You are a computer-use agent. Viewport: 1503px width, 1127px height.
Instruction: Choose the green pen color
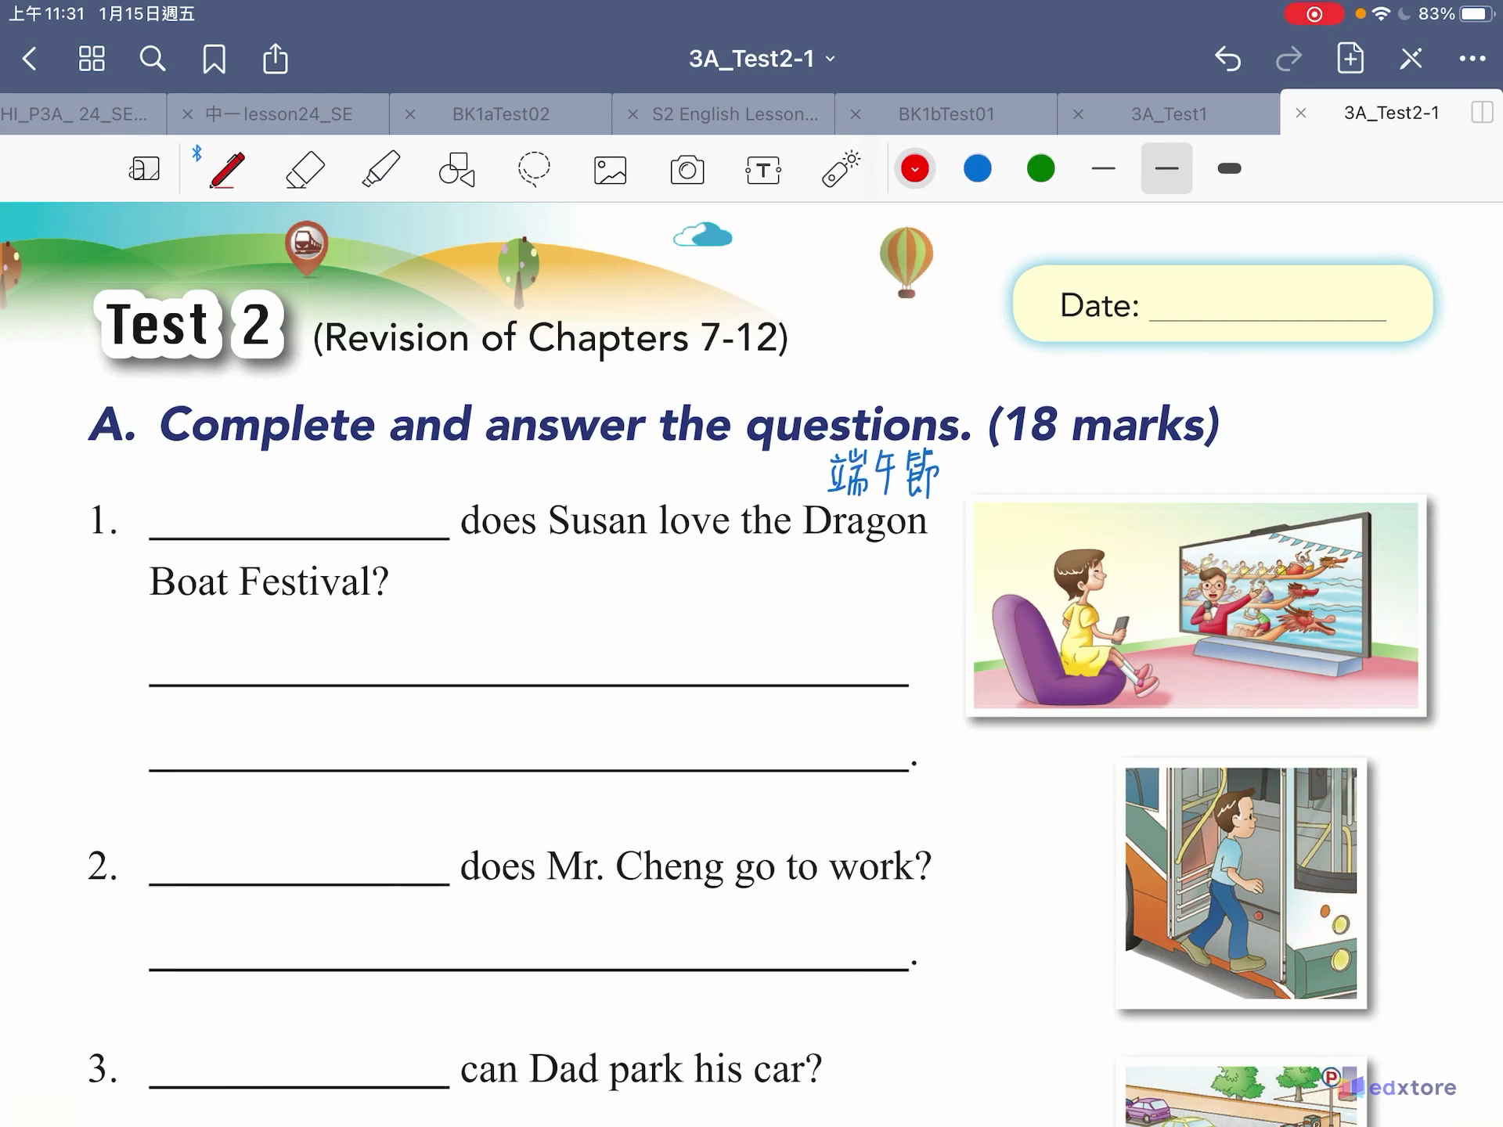click(1041, 168)
